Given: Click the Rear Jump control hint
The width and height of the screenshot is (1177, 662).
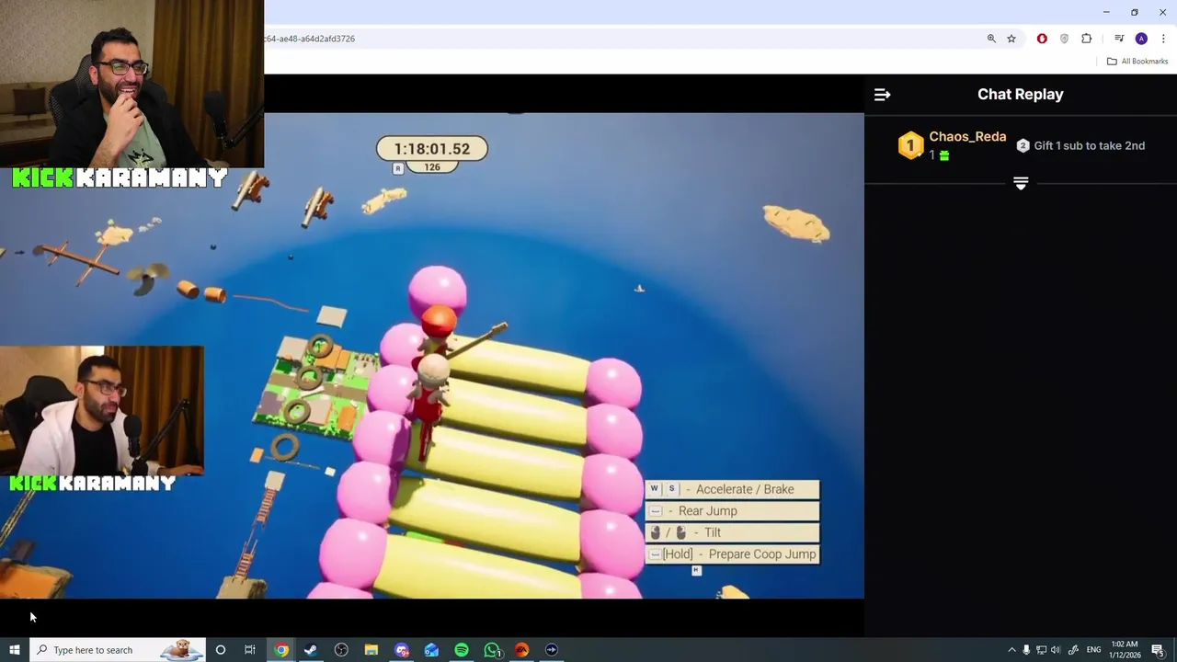Looking at the screenshot, I should point(732,511).
